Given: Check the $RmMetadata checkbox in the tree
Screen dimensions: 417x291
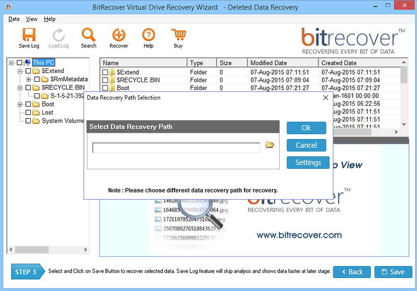Looking at the screenshot, I should pos(37,79).
